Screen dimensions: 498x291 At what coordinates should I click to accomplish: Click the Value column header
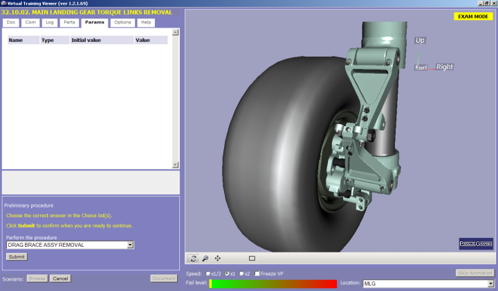coord(143,40)
